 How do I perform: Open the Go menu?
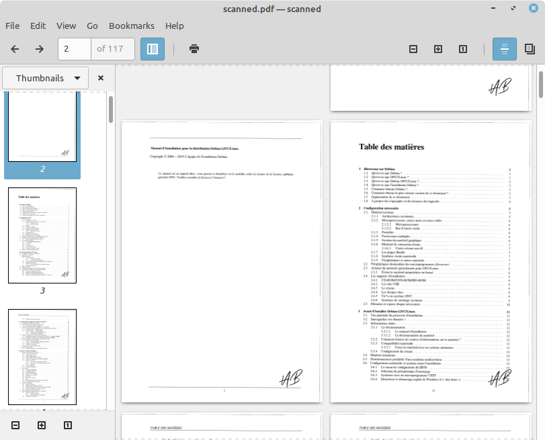coord(92,26)
